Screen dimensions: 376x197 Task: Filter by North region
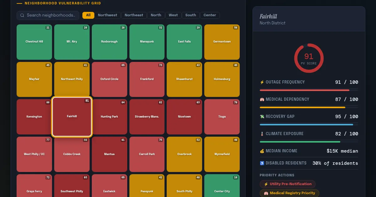156,15
